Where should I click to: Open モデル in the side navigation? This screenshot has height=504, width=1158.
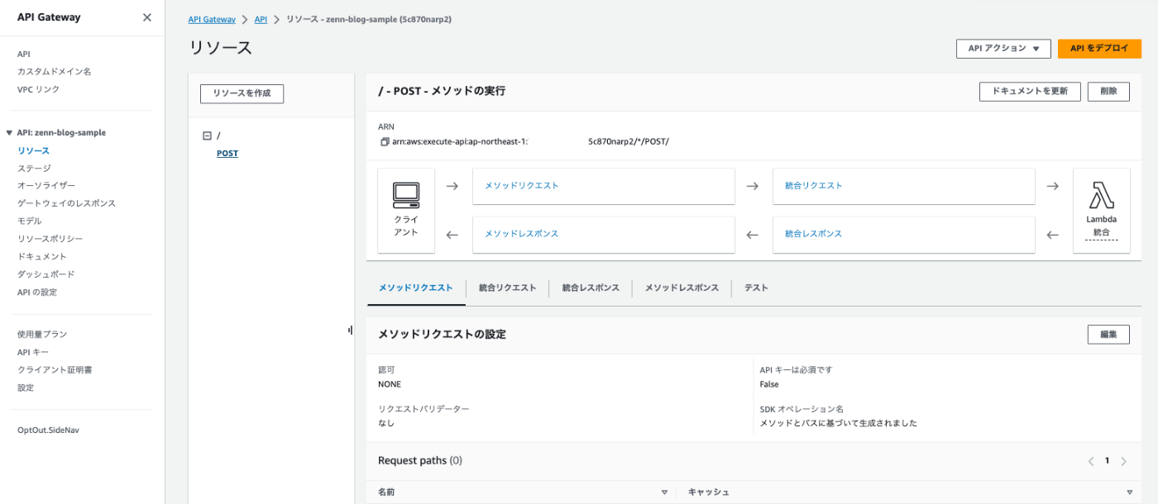[30, 221]
